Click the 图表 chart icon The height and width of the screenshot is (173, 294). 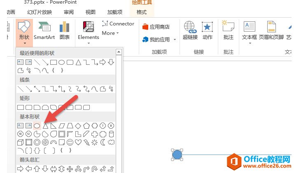(x=64, y=31)
